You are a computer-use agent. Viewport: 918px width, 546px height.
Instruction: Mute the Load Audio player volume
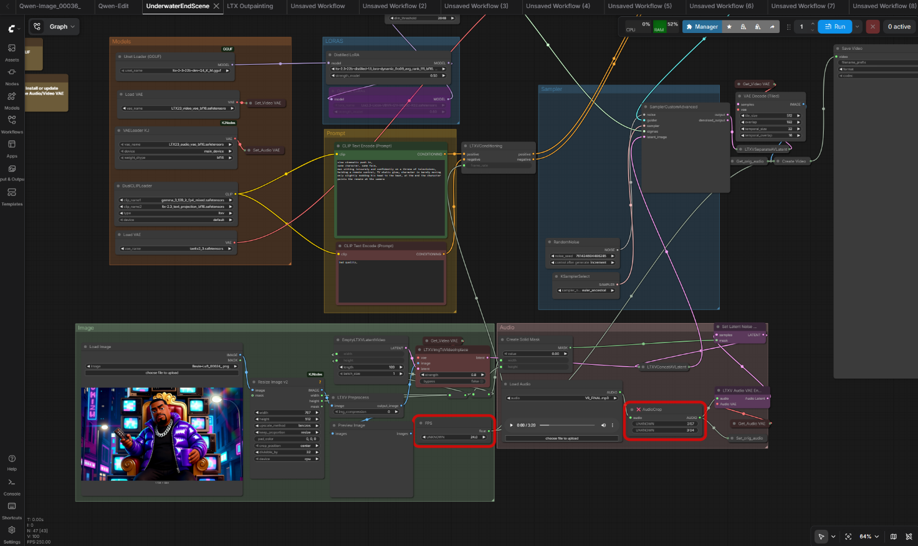[603, 425]
